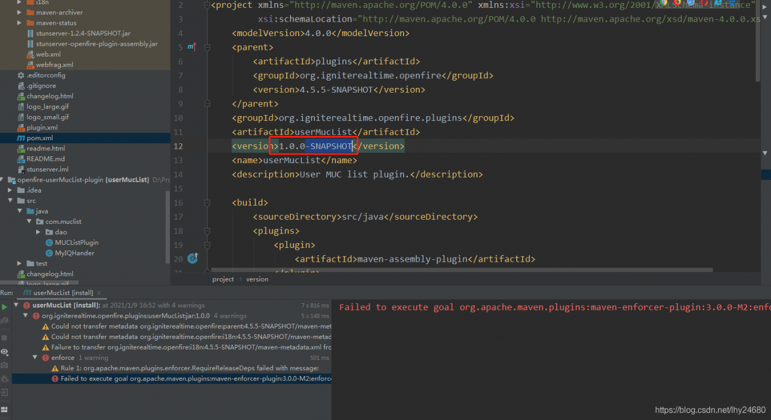The width and height of the screenshot is (771, 420).
Task: Expand the test folder
Action: (x=20, y=264)
